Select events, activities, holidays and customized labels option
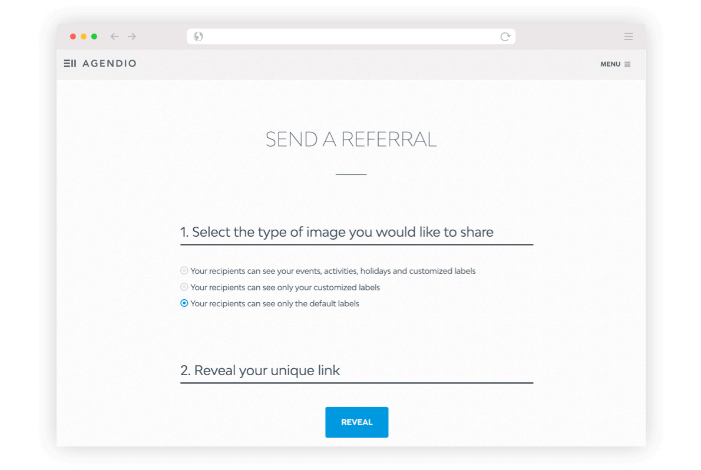The height and width of the screenshot is (470, 701). point(184,271)
